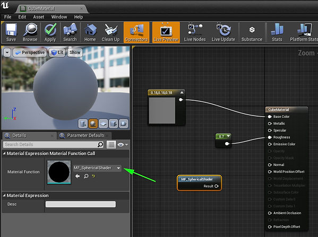Screen dimensions: 318x237
Task: Click the 0.7 node output pin
Action: pos(227,144)
